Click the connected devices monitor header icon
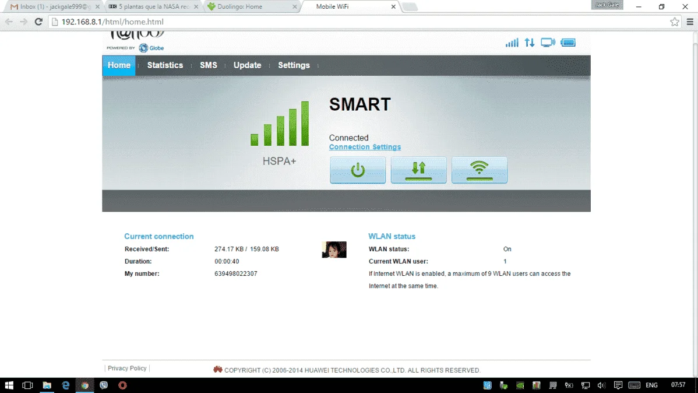Screen dimensions: 698x393 pos(548,43)
